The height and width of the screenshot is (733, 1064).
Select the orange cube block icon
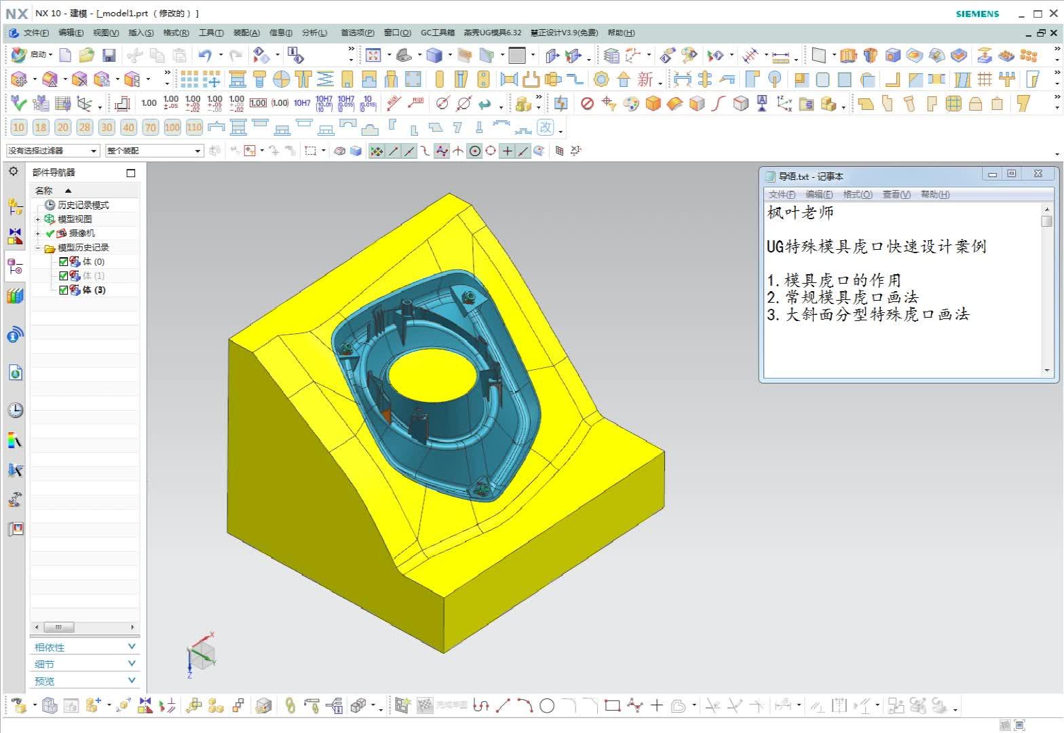pos(653,103)
